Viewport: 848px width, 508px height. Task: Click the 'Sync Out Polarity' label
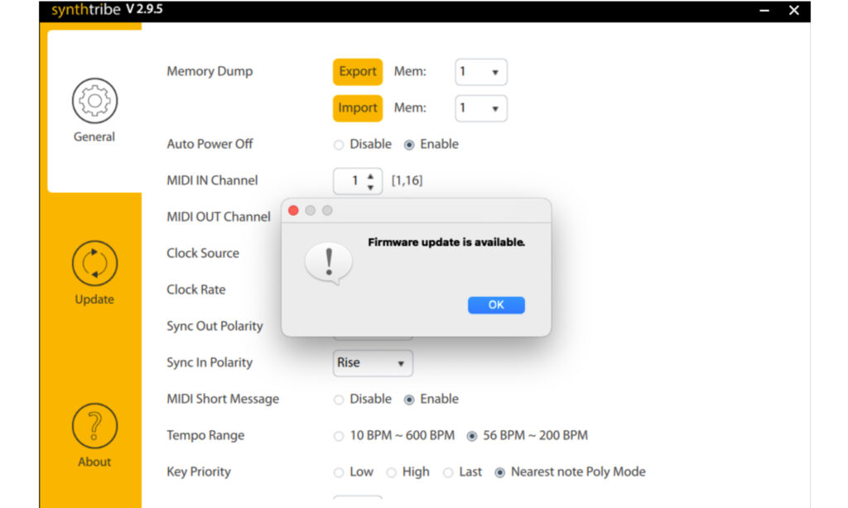[214, 326]
